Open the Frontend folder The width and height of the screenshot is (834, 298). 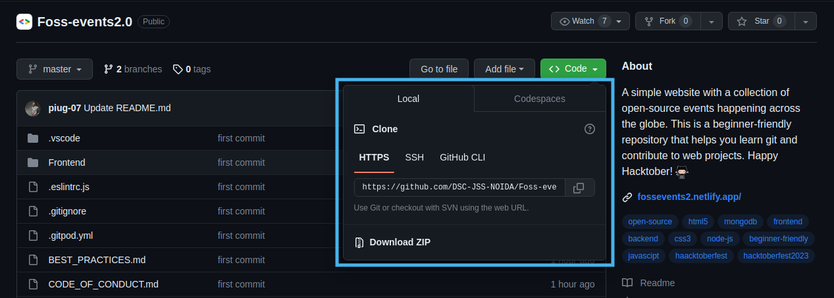tap(67, 162)
